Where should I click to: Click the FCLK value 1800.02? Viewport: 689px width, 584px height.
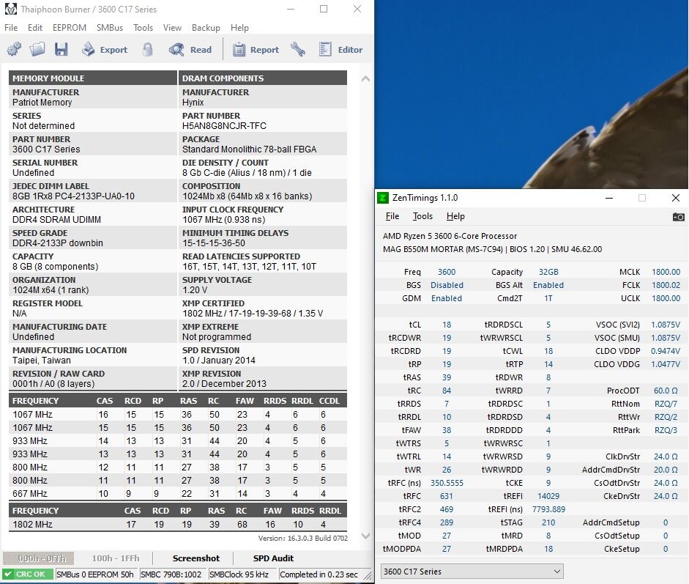click(x=666, y=285)
